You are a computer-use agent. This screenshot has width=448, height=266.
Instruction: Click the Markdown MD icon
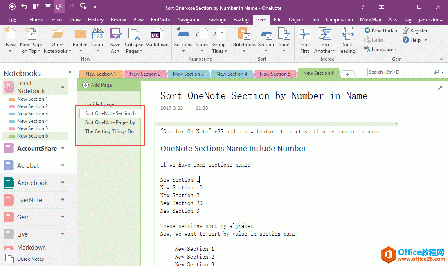[x=157, y=34]
